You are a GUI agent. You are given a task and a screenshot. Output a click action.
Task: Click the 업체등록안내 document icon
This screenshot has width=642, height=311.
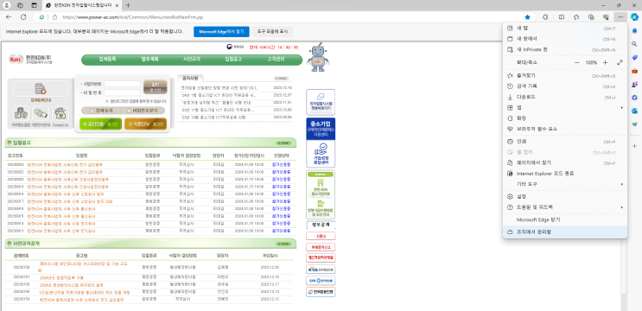40,89
